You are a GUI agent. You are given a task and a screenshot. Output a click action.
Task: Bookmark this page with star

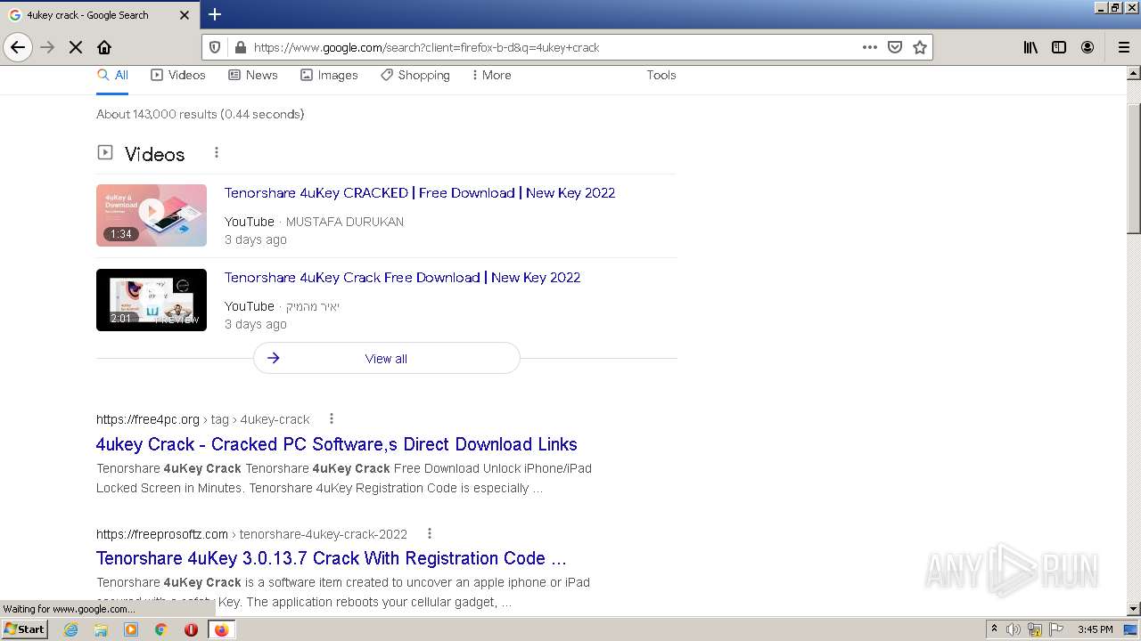coord(920,47)
